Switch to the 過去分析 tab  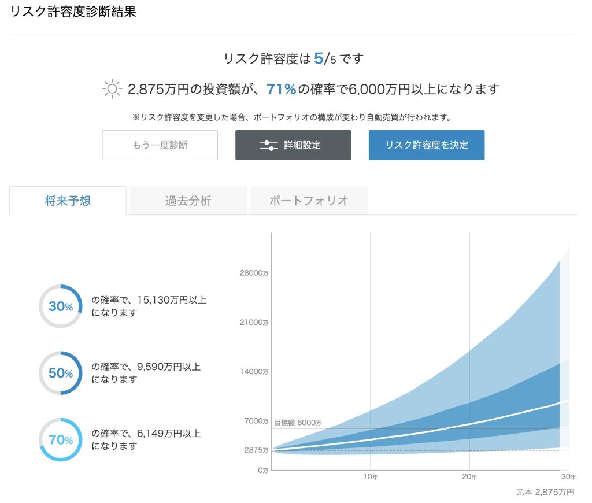click(188, 201)
